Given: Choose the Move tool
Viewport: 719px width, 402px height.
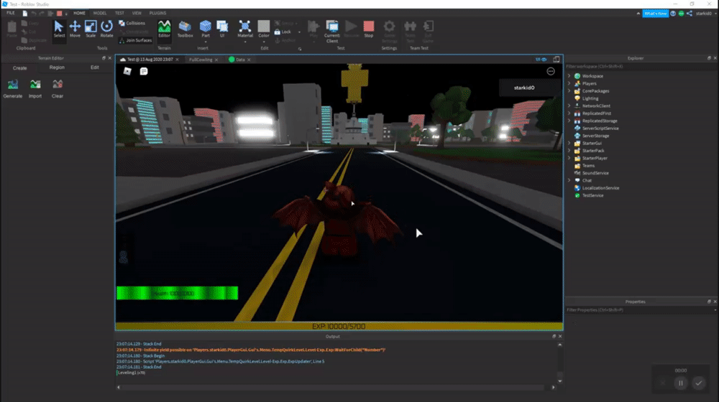Looking at the screenshot, I should coord(75,29).
